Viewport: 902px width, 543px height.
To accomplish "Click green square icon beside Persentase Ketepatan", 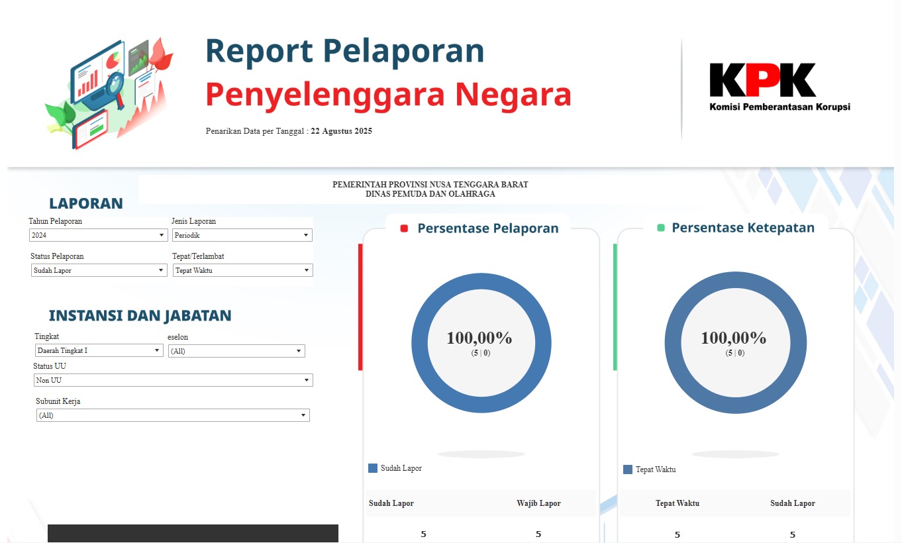I will click(660, 228).
